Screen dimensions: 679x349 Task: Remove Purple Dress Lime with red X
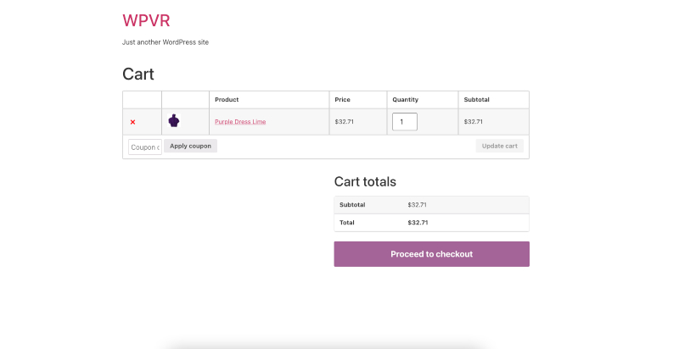click(132, 122)
